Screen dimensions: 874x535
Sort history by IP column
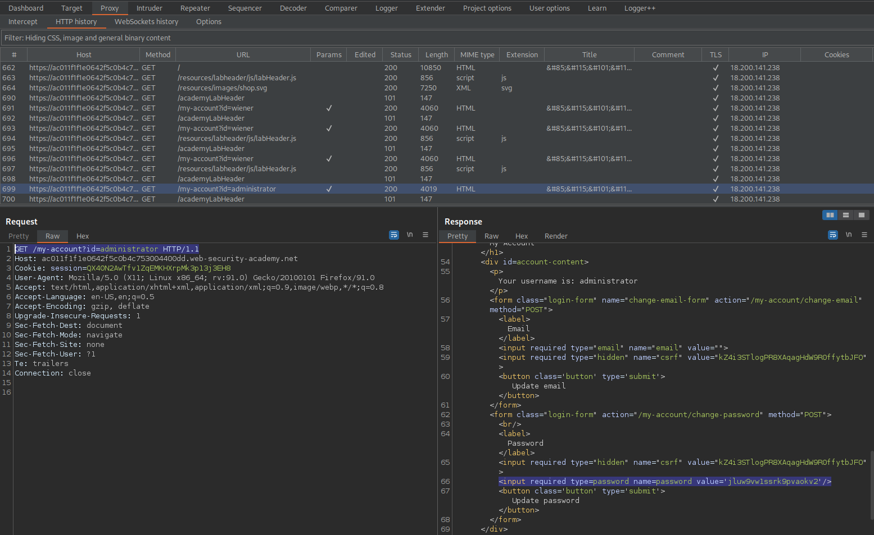pyautogui.click(x=764, y=54)
